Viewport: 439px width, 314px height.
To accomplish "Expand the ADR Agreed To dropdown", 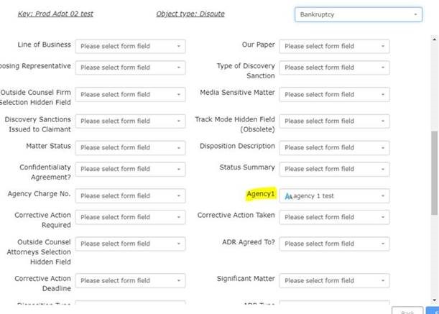I will tap(335, 244).
